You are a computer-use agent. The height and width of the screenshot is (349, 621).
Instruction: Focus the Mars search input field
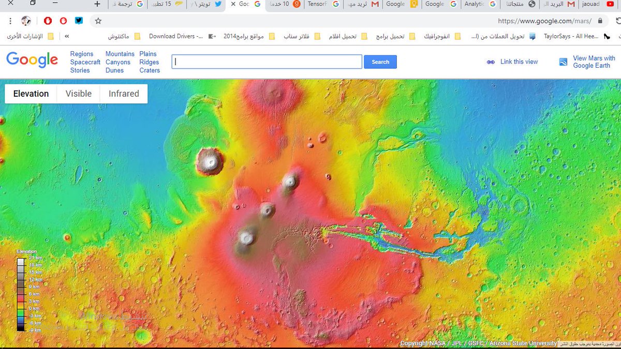click(x=267, y=62)
